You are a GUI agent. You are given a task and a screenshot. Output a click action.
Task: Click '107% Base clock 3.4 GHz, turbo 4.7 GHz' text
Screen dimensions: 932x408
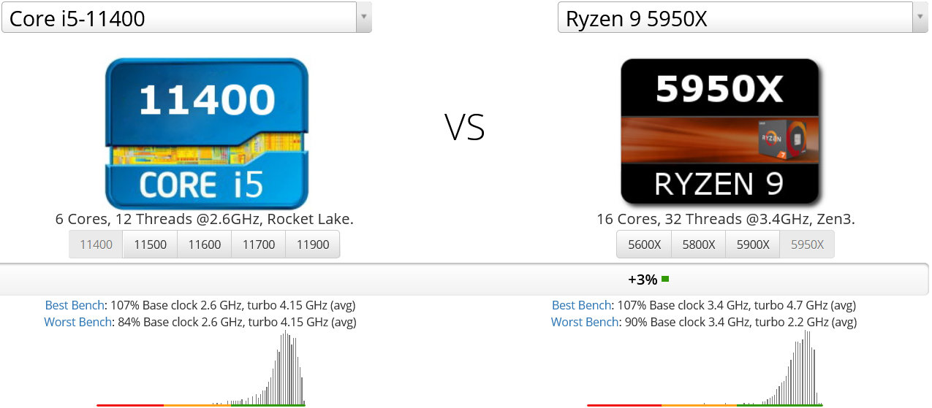click(x=721, y=305)
